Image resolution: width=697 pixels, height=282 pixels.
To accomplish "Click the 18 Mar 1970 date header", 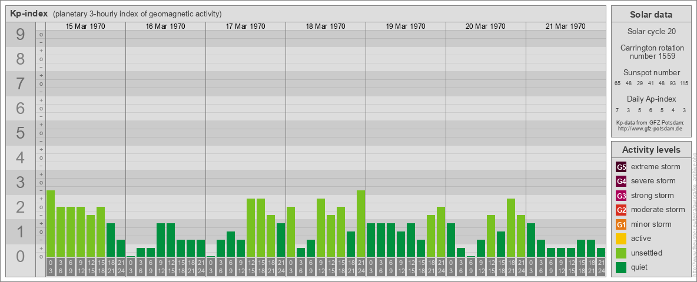I will tap(326, 26).
